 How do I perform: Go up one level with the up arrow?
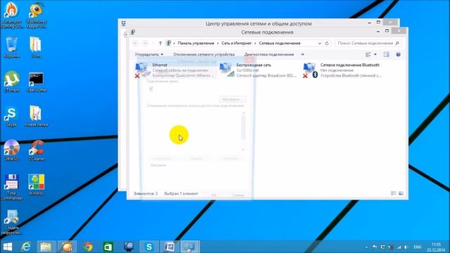(x=160, y=44)
